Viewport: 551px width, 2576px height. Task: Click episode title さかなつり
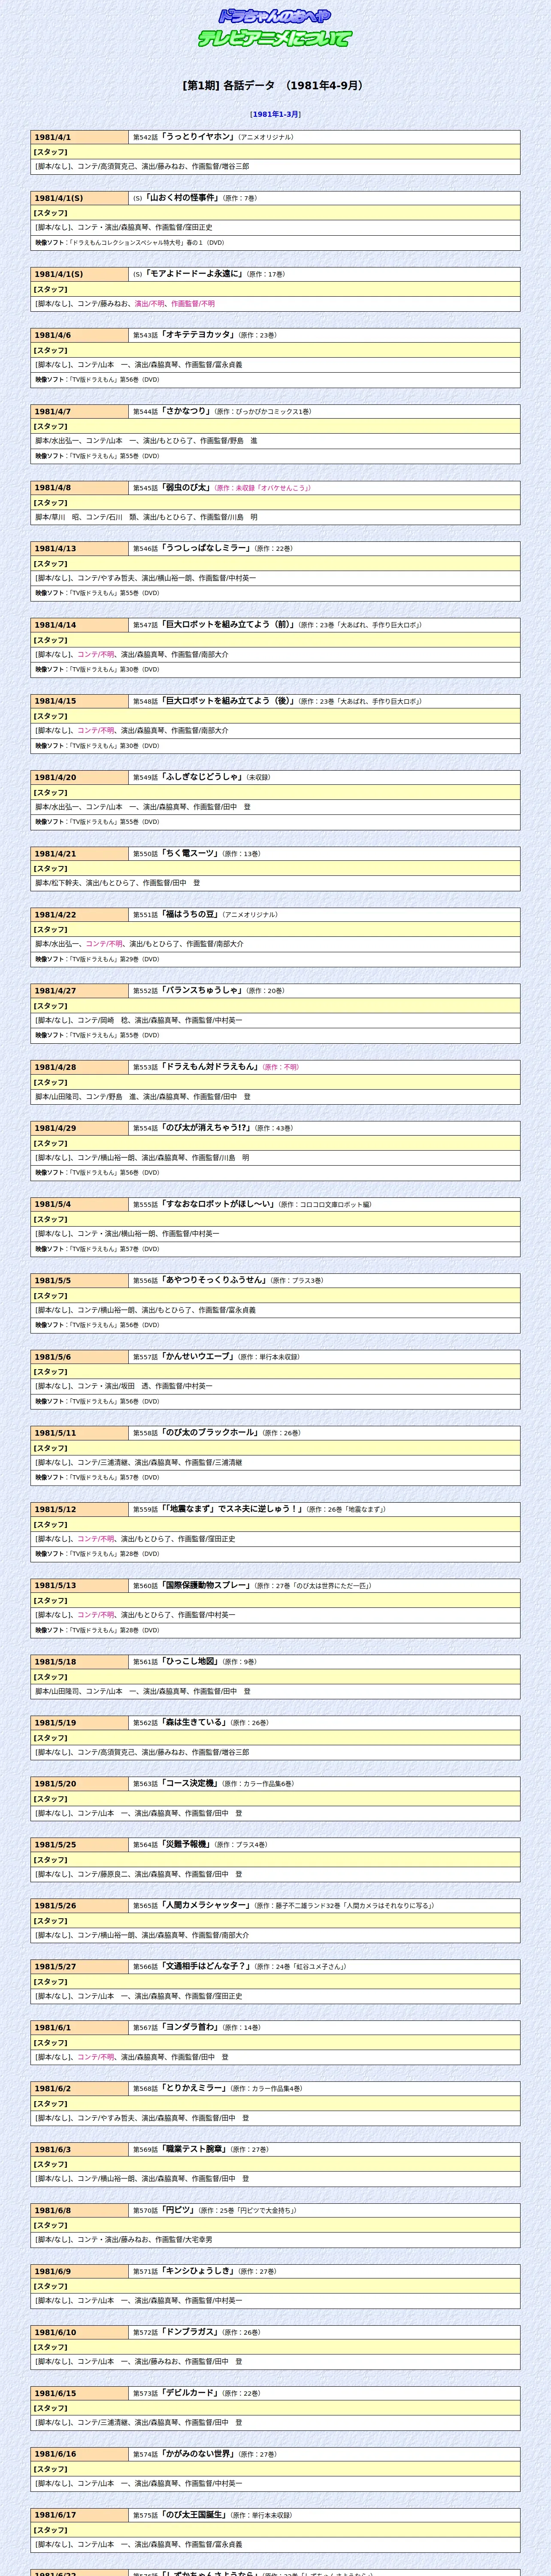[x=186, y=411]
